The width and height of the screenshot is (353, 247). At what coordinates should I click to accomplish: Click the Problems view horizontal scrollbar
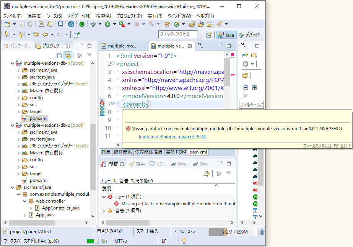pos(128,222)
